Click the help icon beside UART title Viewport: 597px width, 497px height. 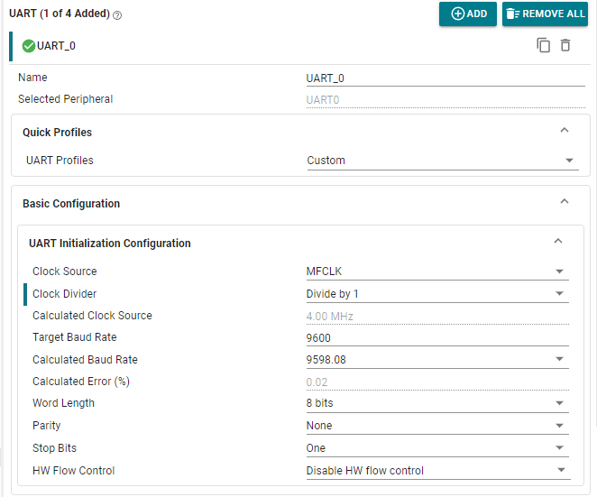tap(118, 15)
